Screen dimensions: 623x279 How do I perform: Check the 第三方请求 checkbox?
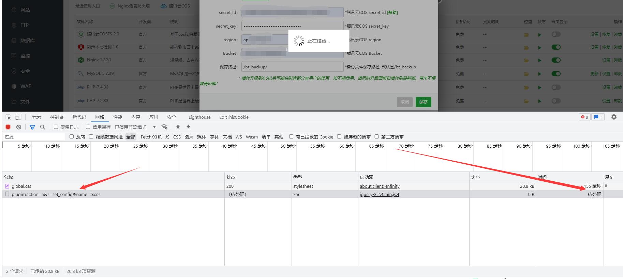(x=377, y=136)
